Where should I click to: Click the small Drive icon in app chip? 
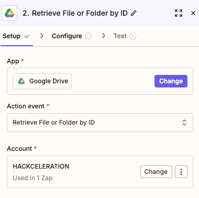pyautogui.click(x=21, y=81)
